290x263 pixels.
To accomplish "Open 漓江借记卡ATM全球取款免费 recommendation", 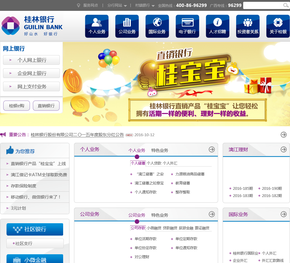I will click(x=39, y=175).
